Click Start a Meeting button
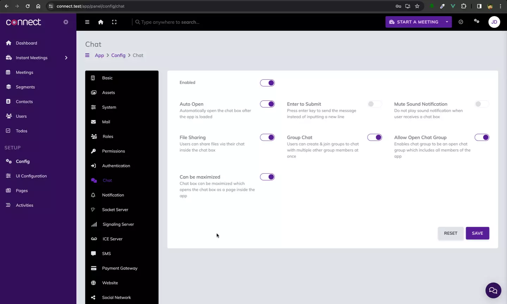This screenshot has width=507, height=304. point(414,22)
